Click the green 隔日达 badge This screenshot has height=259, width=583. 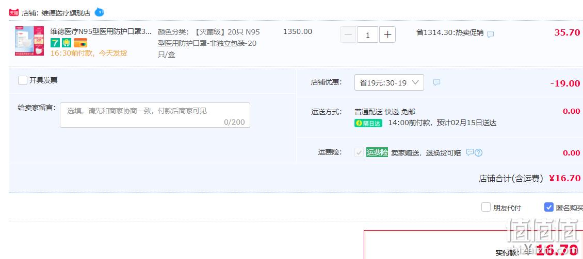368,123
